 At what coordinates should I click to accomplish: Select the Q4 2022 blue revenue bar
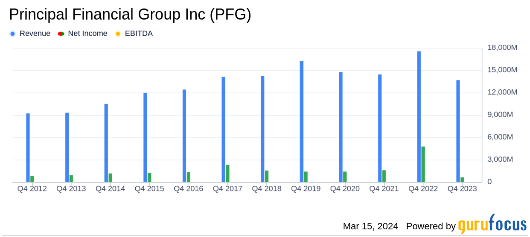click(419, 117)
